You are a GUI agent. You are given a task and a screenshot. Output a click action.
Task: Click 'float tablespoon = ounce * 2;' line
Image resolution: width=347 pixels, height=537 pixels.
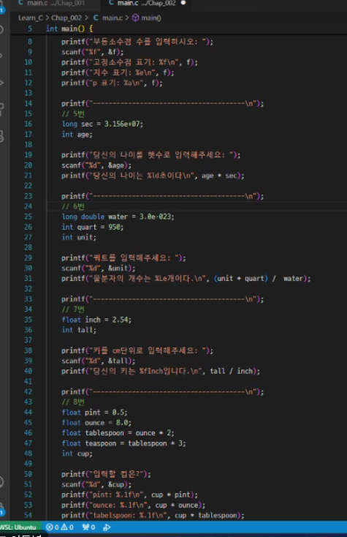tap(118, 433)
